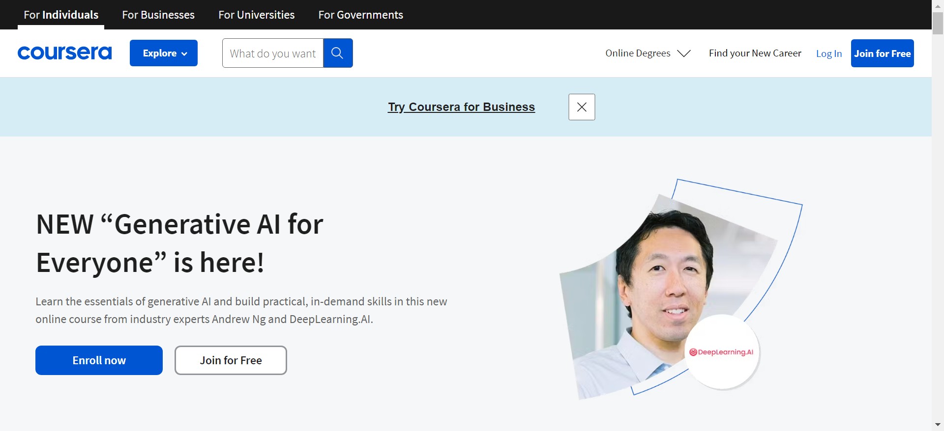Click the Coursera logo
The height and width of the screenshot is (431, 944).
64,53
